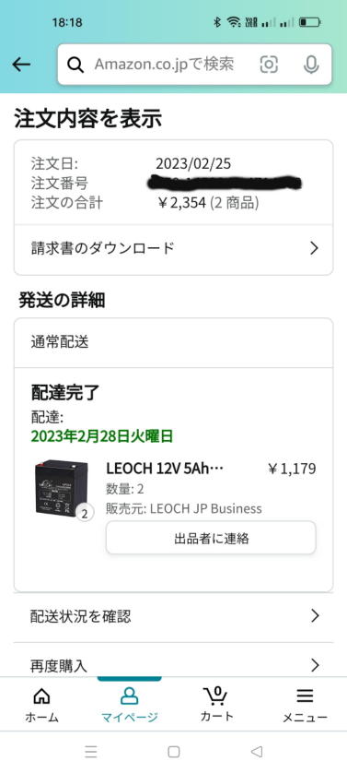The width and height of the screenshot is (347, 773).
Task: Expand 配送状況を確認 chevron
Action: [315, 616]
